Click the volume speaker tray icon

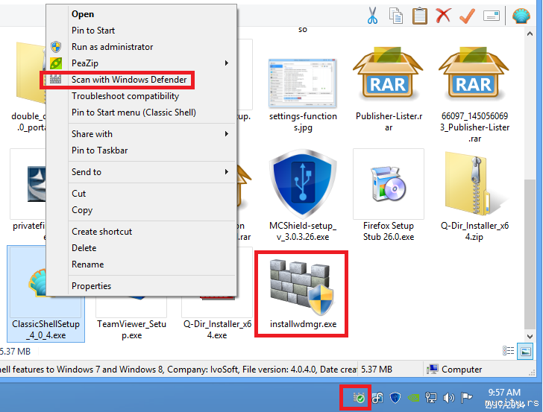(x=449, y=397)
